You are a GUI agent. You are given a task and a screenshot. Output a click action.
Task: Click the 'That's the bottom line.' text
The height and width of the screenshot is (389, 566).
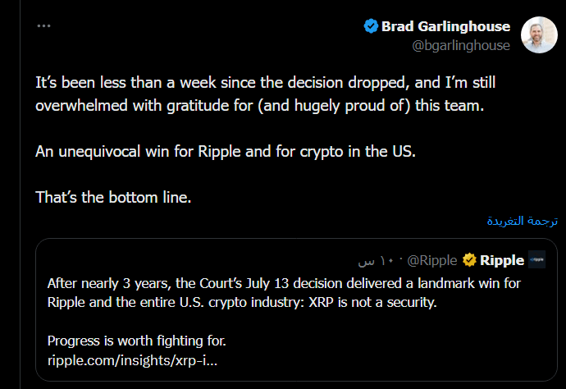113,197
